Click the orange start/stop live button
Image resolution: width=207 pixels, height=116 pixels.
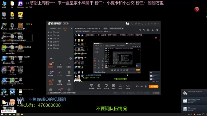(153, 86)
